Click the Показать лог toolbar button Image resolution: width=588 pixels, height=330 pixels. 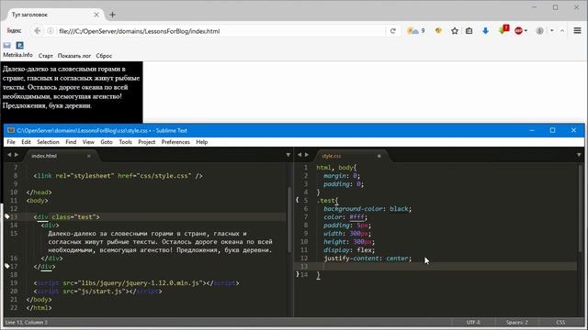click(74, 56)
